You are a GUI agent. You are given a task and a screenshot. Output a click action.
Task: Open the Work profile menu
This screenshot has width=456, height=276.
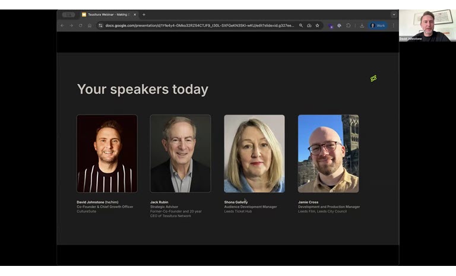point(378,26)
